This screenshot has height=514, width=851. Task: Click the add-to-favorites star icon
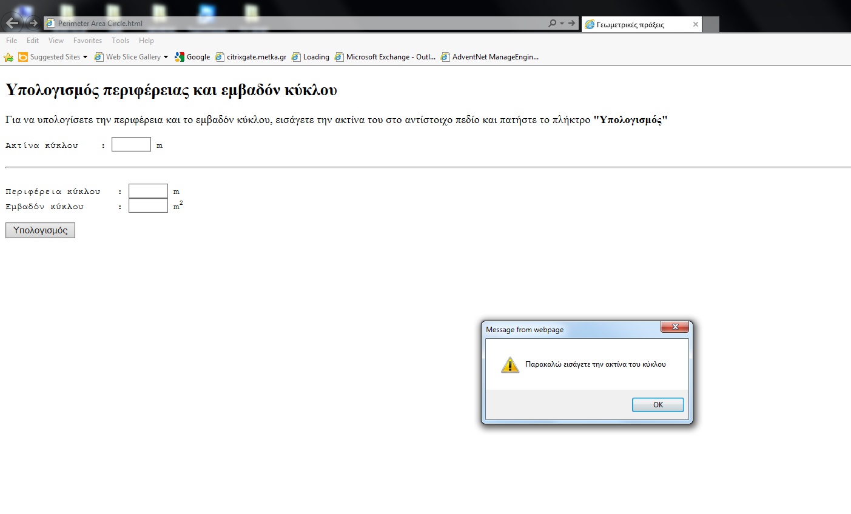[8, 57]
